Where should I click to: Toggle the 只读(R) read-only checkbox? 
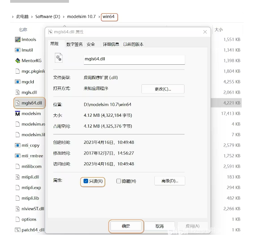tap(86, 181)
